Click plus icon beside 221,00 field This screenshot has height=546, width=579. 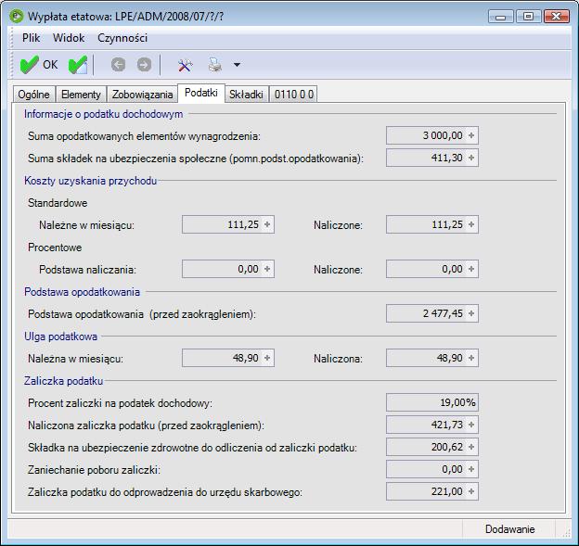click(x=471, y=491)
